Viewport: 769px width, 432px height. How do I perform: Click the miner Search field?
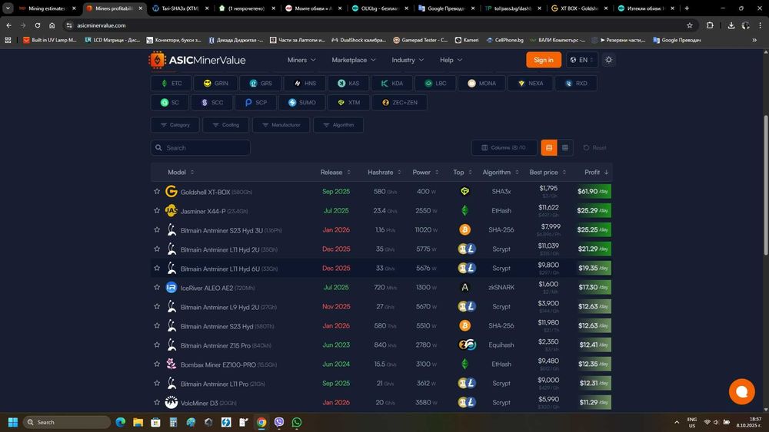[x=201, y=148]
